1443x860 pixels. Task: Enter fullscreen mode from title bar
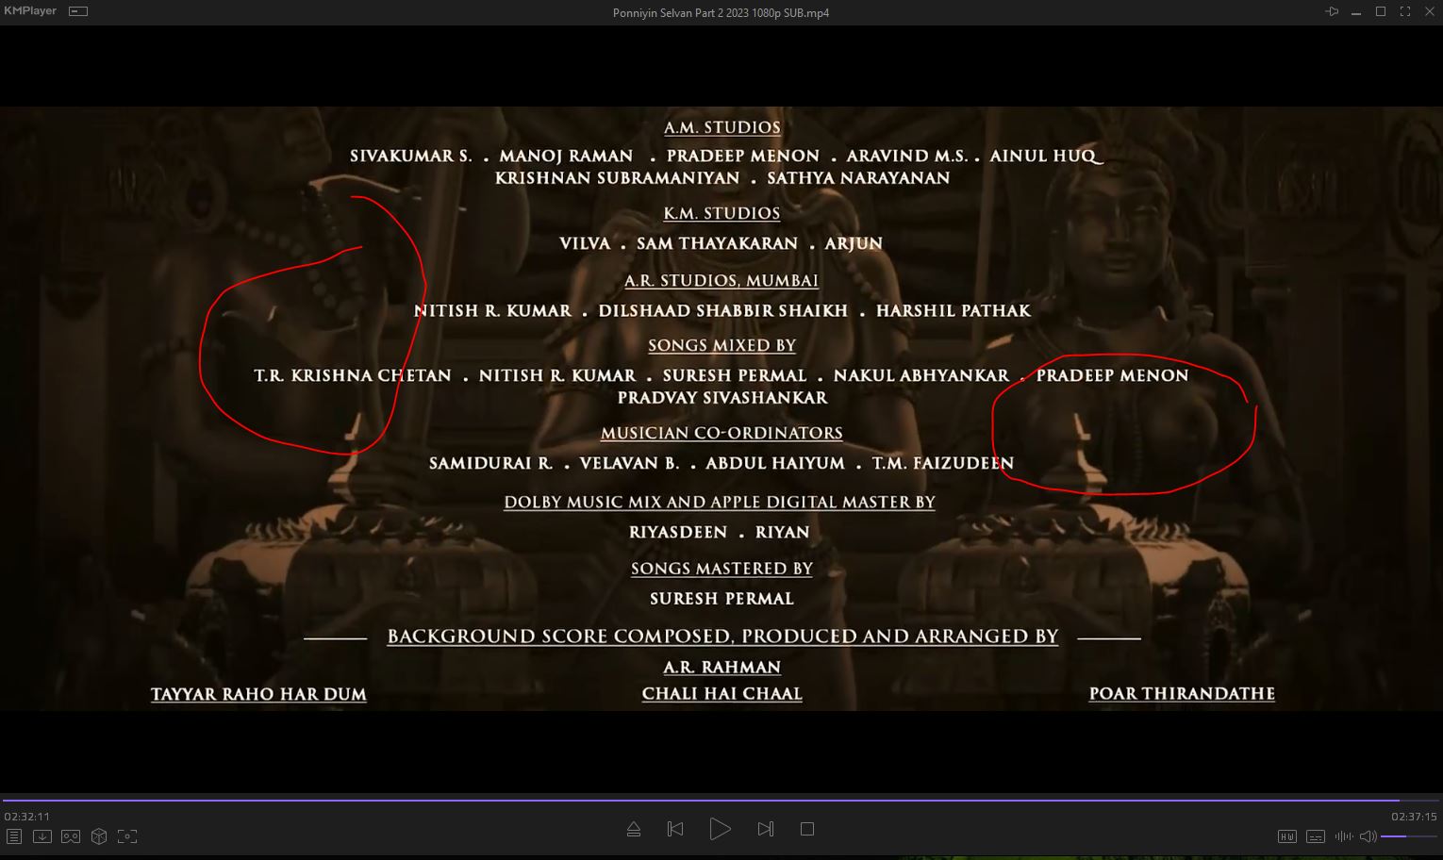click(1404, 11)
